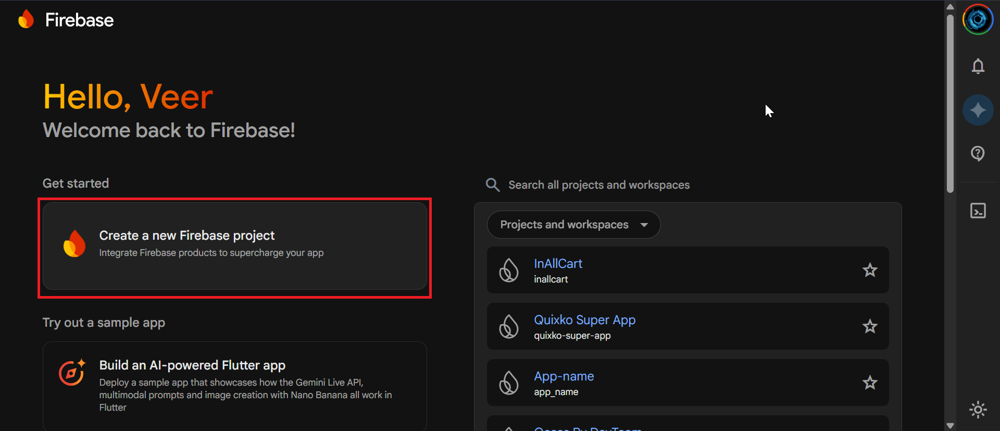Viewport: 1000px width, 431px height.
Task: Click the page scrollbar thumb
Action: coord(950,103)
